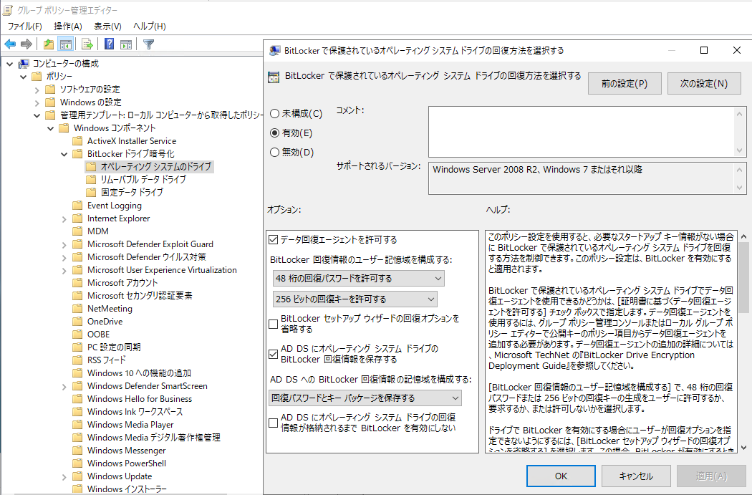Click the Windows PowerShell folder icon
Viewport: 752px width, 495px height.
[x=77, y=463]
